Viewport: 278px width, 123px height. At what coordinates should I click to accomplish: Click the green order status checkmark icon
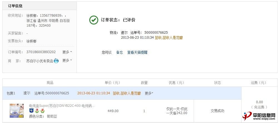click(x=94, y=20)
